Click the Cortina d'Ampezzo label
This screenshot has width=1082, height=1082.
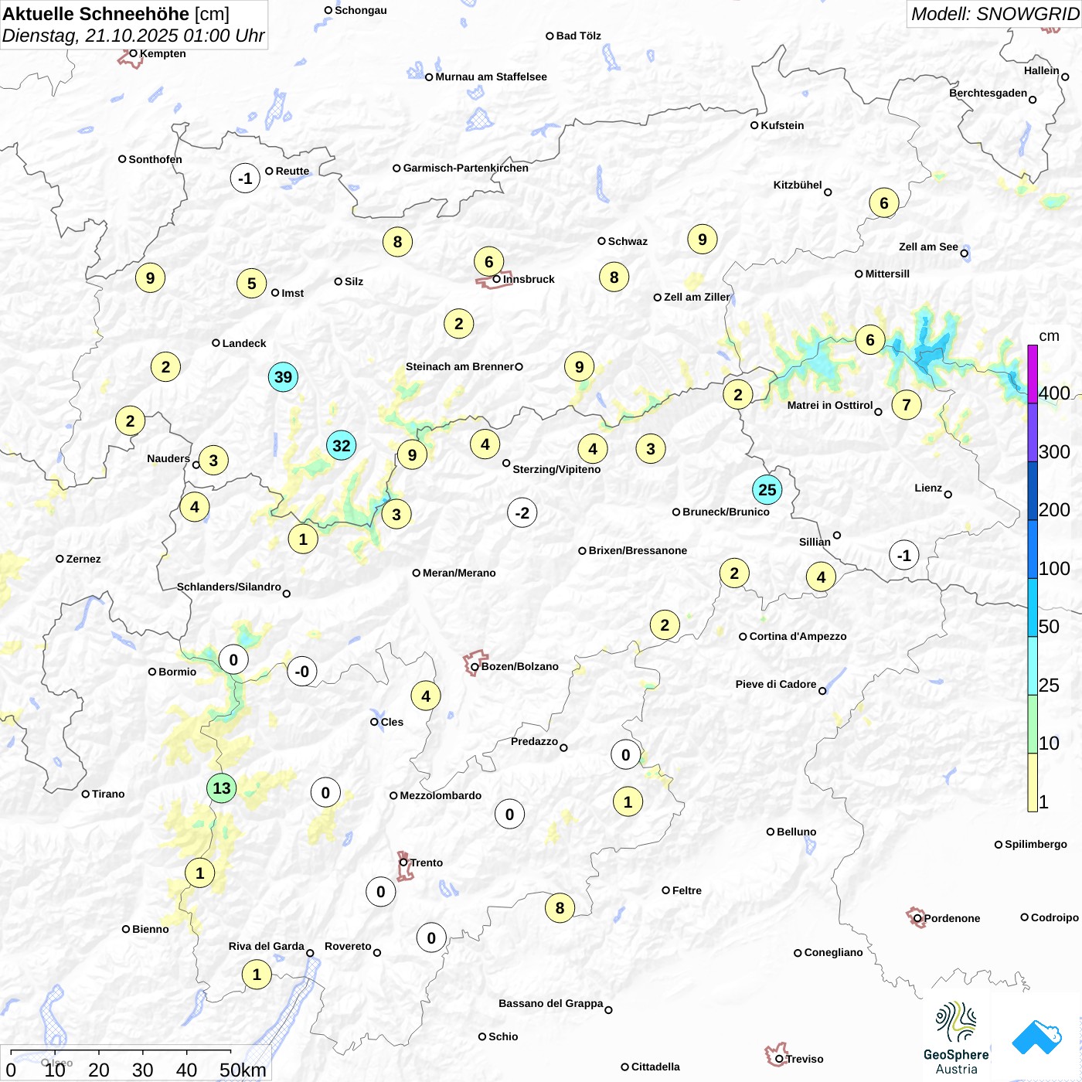coord(798,636)
